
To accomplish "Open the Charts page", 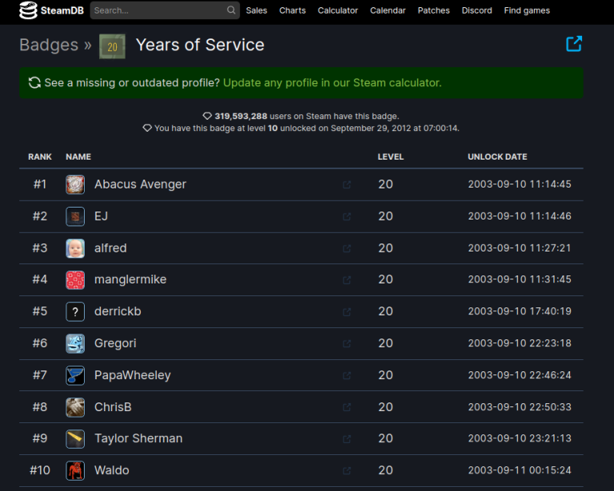I will pyautogui.click(x=293, y=10).
